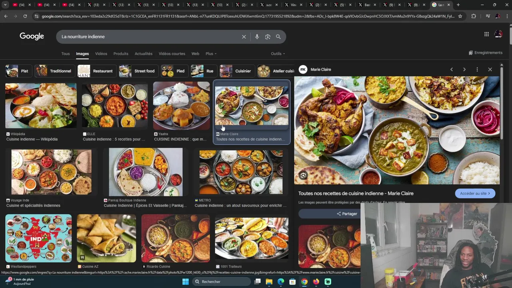
Task: Switch to the Produits search tab
Action: (121, 54)
